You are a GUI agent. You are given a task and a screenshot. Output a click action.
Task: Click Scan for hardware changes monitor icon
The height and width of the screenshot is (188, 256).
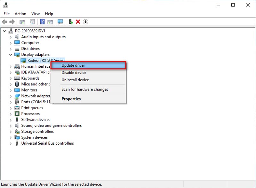tap(60, 22)
